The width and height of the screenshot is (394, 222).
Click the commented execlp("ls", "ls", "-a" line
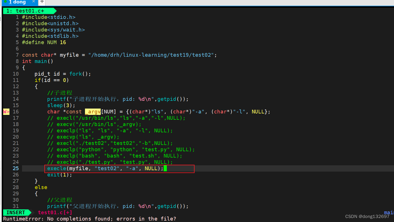[110, 131]
